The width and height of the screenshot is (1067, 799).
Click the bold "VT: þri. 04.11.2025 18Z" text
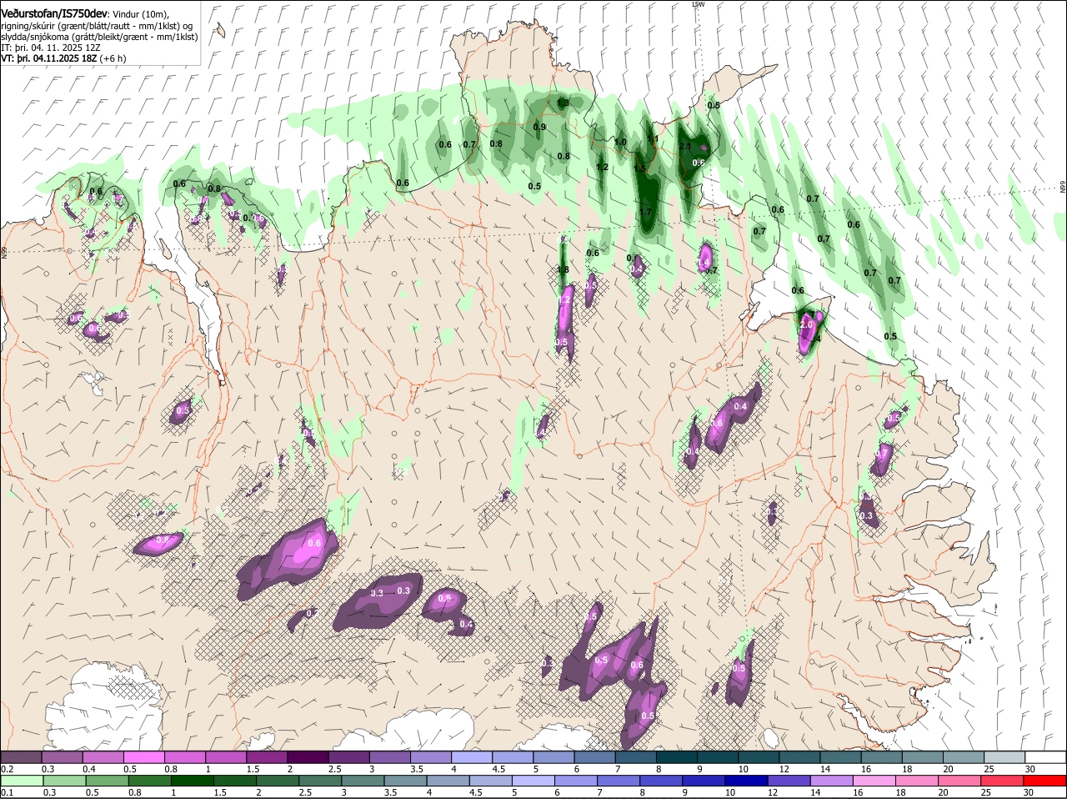(x=48, y=58)
